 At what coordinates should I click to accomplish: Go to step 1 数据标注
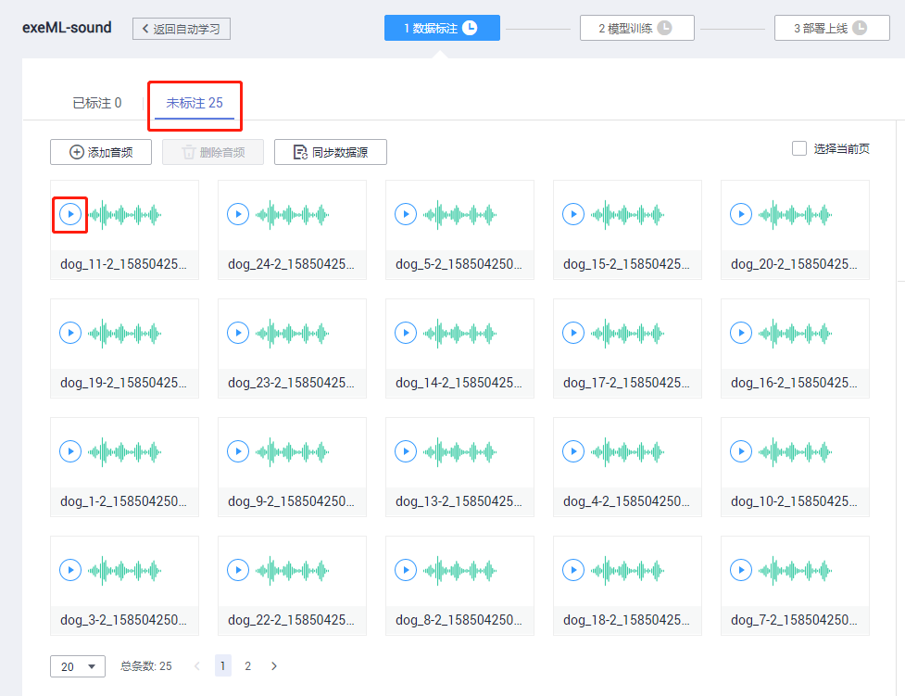[x=442, y=28]
